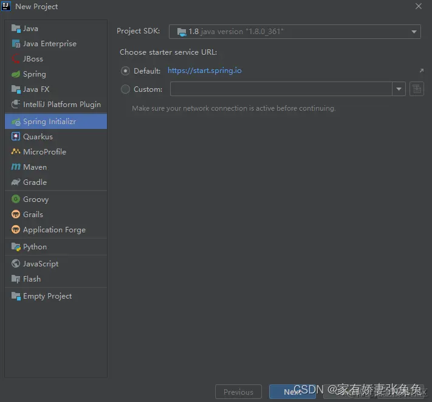Expand the Custom URL history dropdown

pos(399,89)
